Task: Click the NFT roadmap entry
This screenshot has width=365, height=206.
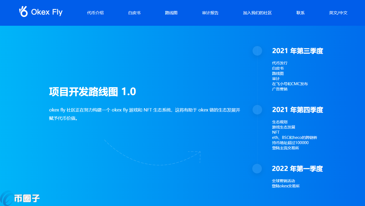Action: (x=276, y=132)
